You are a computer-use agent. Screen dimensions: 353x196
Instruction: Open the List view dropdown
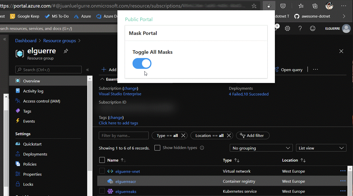[x=321, y=148]
